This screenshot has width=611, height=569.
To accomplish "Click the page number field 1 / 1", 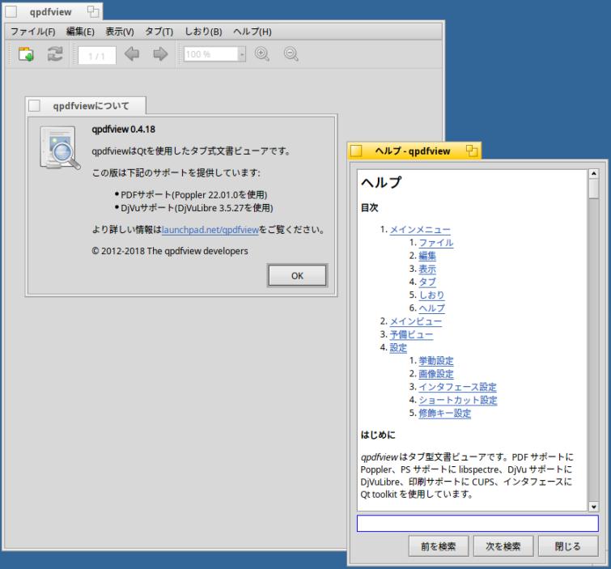I will tap(96, 55).
